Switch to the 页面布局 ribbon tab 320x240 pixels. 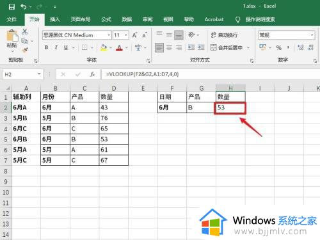tap(81, 19)
